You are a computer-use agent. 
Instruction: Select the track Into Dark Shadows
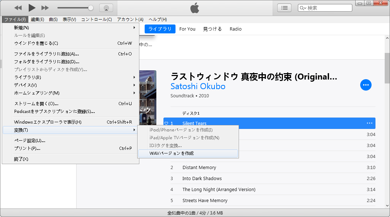coord(273,178)
